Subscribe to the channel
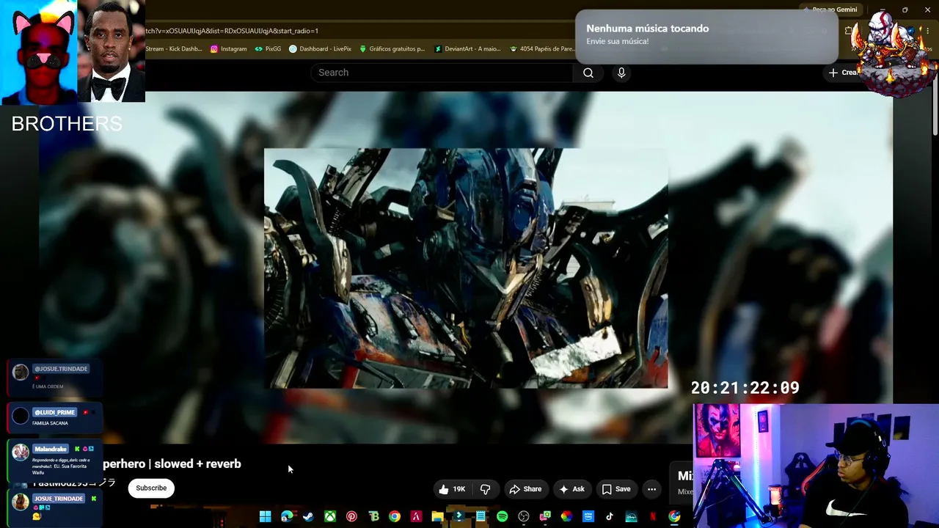Screen dimensions: 939x528 [x=151, y=488]
